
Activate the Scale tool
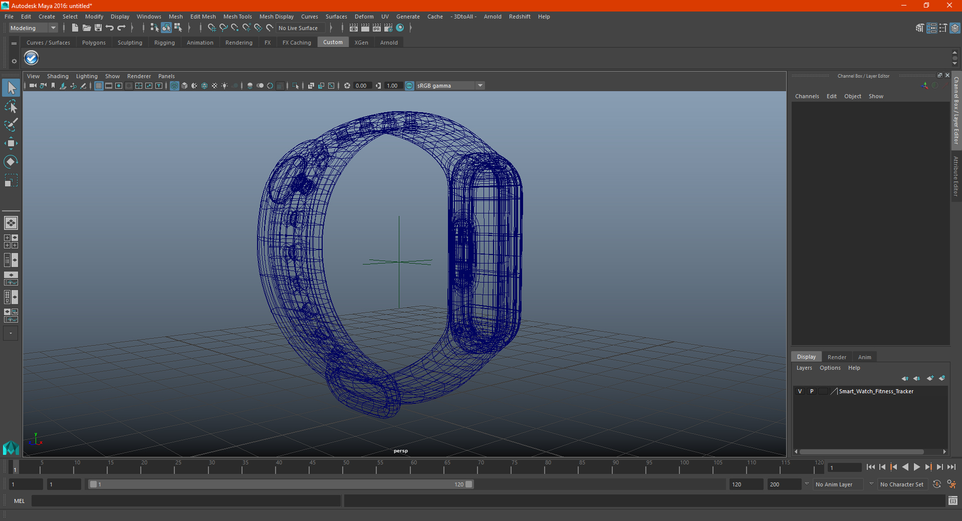pos(11,180)
